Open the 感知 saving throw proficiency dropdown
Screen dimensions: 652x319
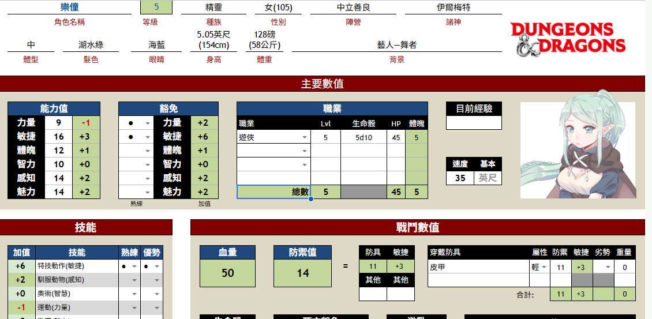[x=147, y=178]
